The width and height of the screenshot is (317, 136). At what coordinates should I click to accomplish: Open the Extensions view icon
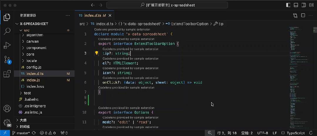coord(7,74)
